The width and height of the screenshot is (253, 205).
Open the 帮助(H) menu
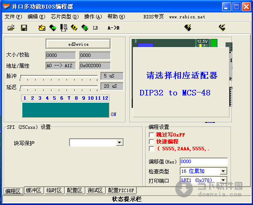116,17
